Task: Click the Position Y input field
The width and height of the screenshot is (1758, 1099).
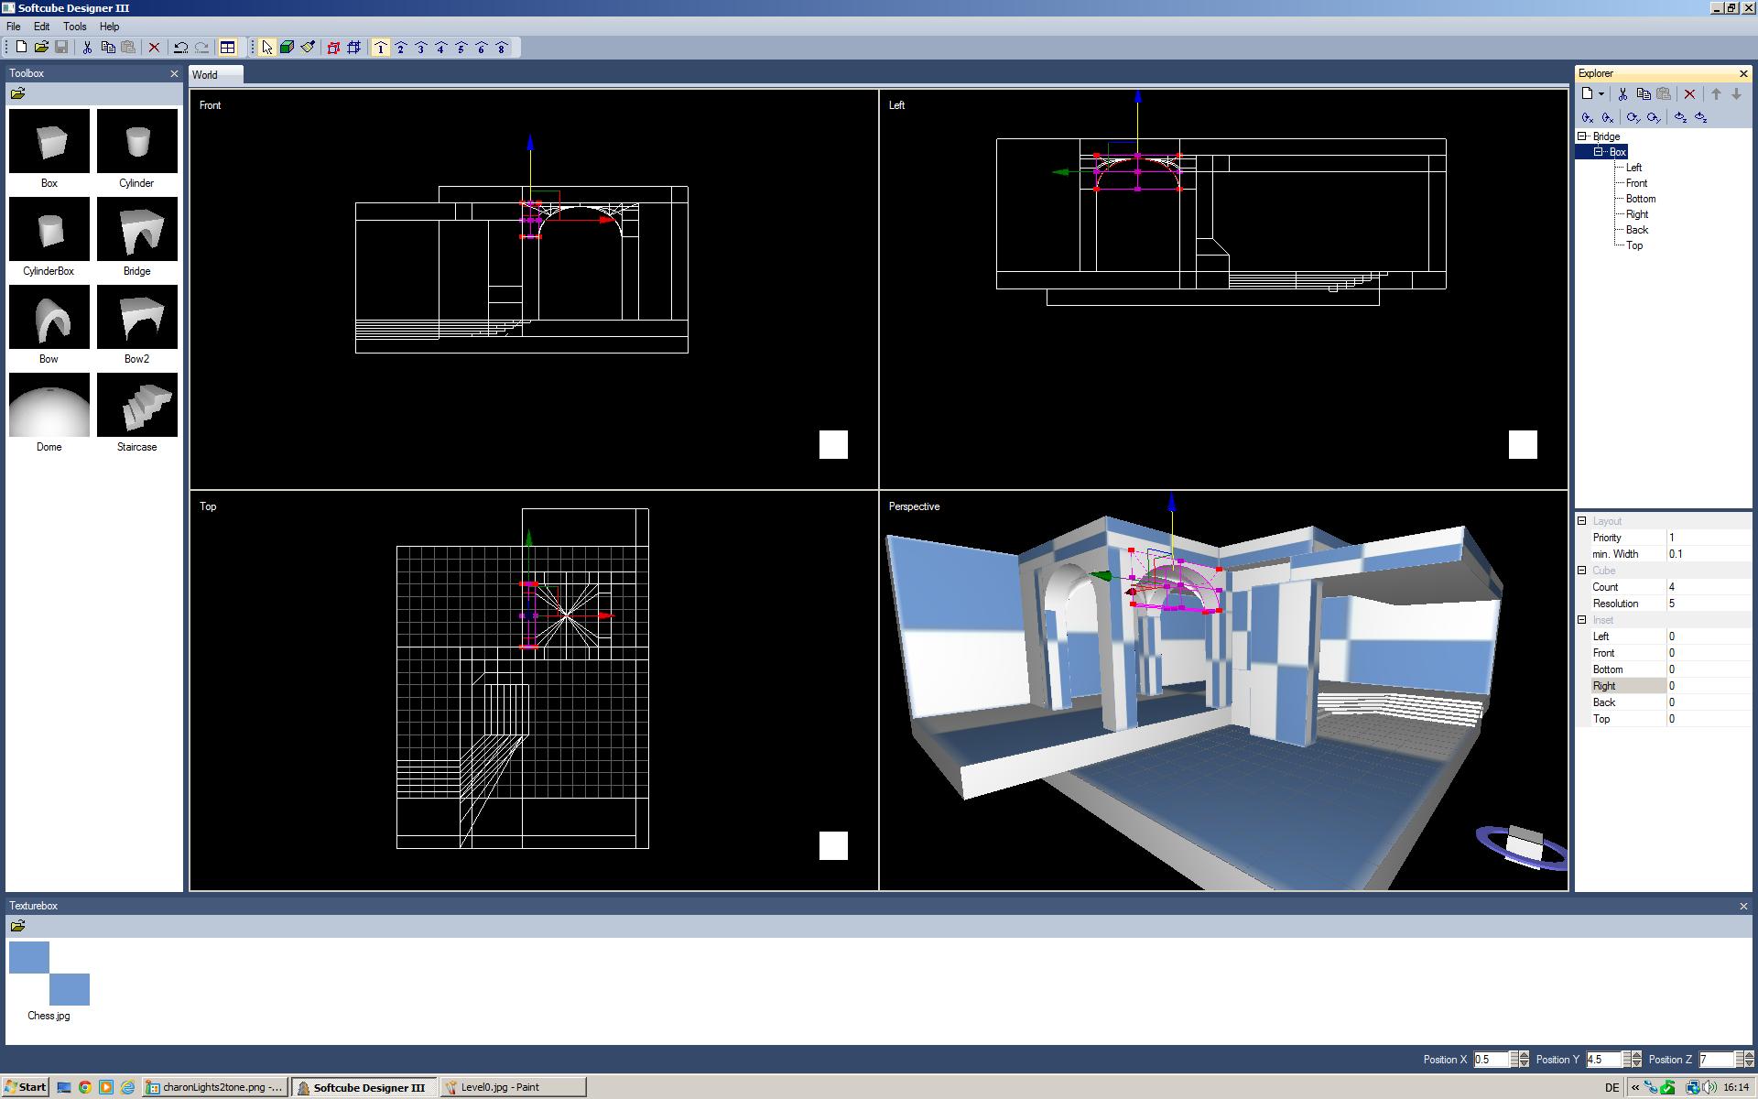Action: (x=1602, y=1060)
